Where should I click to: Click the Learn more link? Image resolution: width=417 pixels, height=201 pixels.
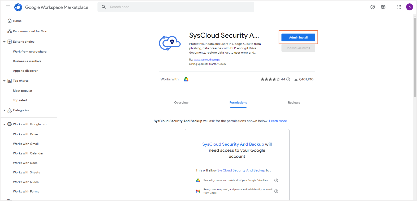click(278, 121)
